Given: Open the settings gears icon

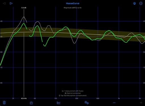Looking at the screenshot, I should tap(87, 103).
